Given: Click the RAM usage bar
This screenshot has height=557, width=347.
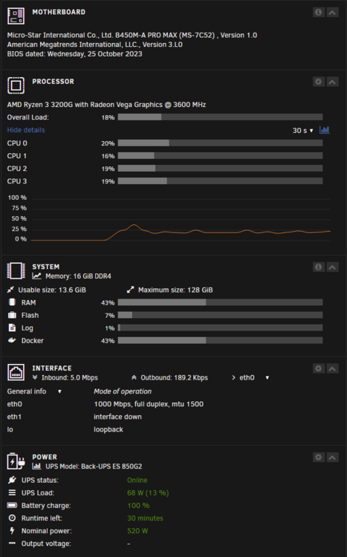Looking at the screenshot, I should pyautogui.click(x=220, y=303).
